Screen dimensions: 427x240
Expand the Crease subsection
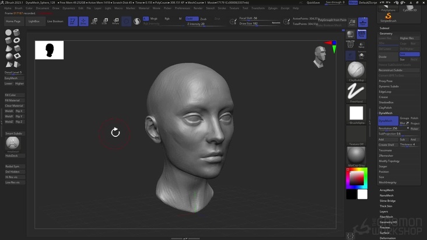[383, 97]
